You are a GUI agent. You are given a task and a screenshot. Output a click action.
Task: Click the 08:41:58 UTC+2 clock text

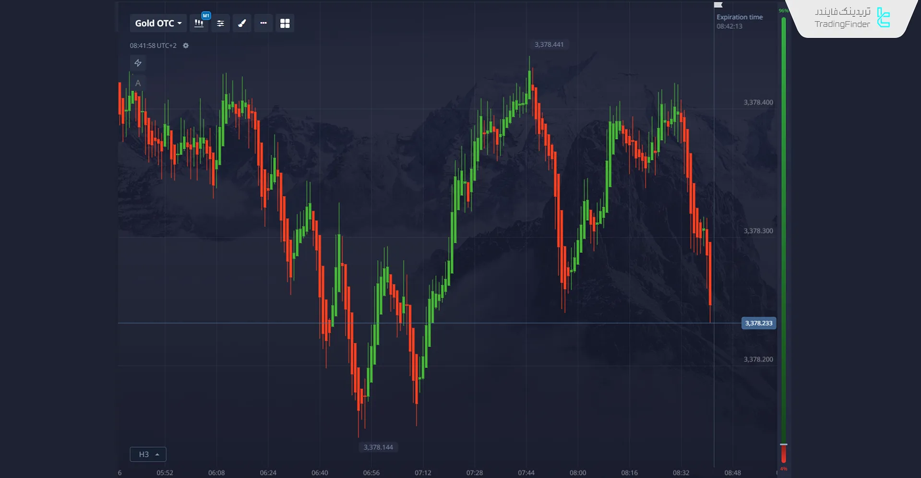153,46
